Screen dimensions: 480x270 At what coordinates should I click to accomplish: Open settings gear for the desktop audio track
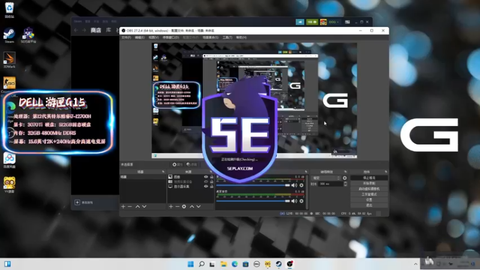(x=302, y=201)
